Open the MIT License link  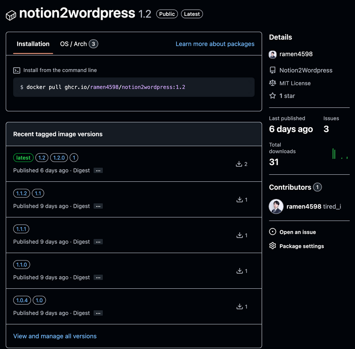pos(295,83)
